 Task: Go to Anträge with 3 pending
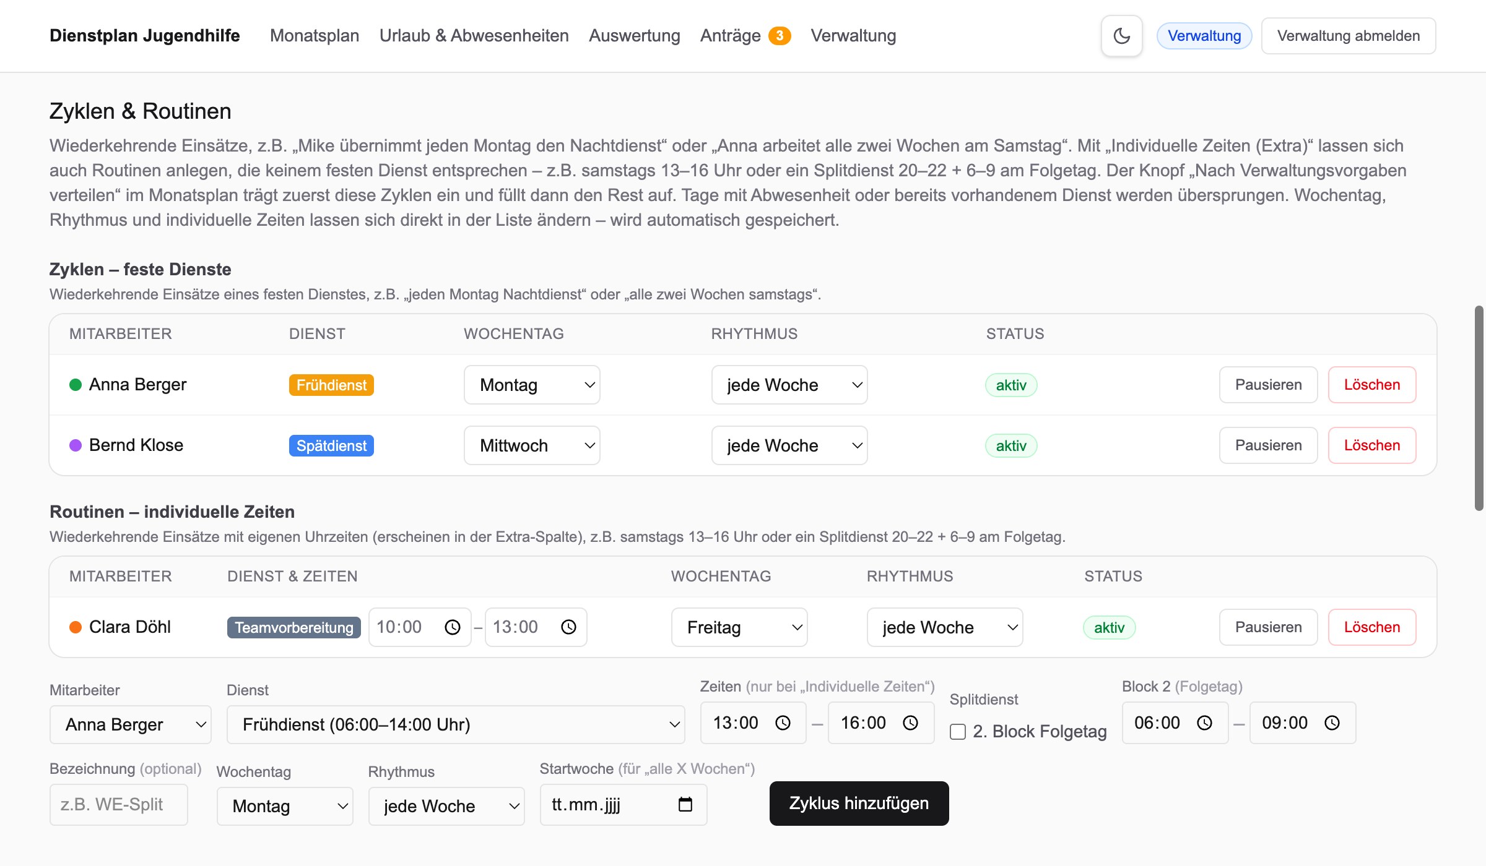point(745,36)
